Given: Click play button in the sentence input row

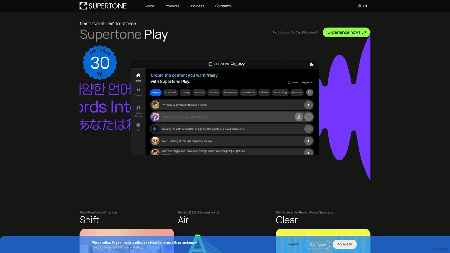Looking at the screenshot, I should 308,117.
